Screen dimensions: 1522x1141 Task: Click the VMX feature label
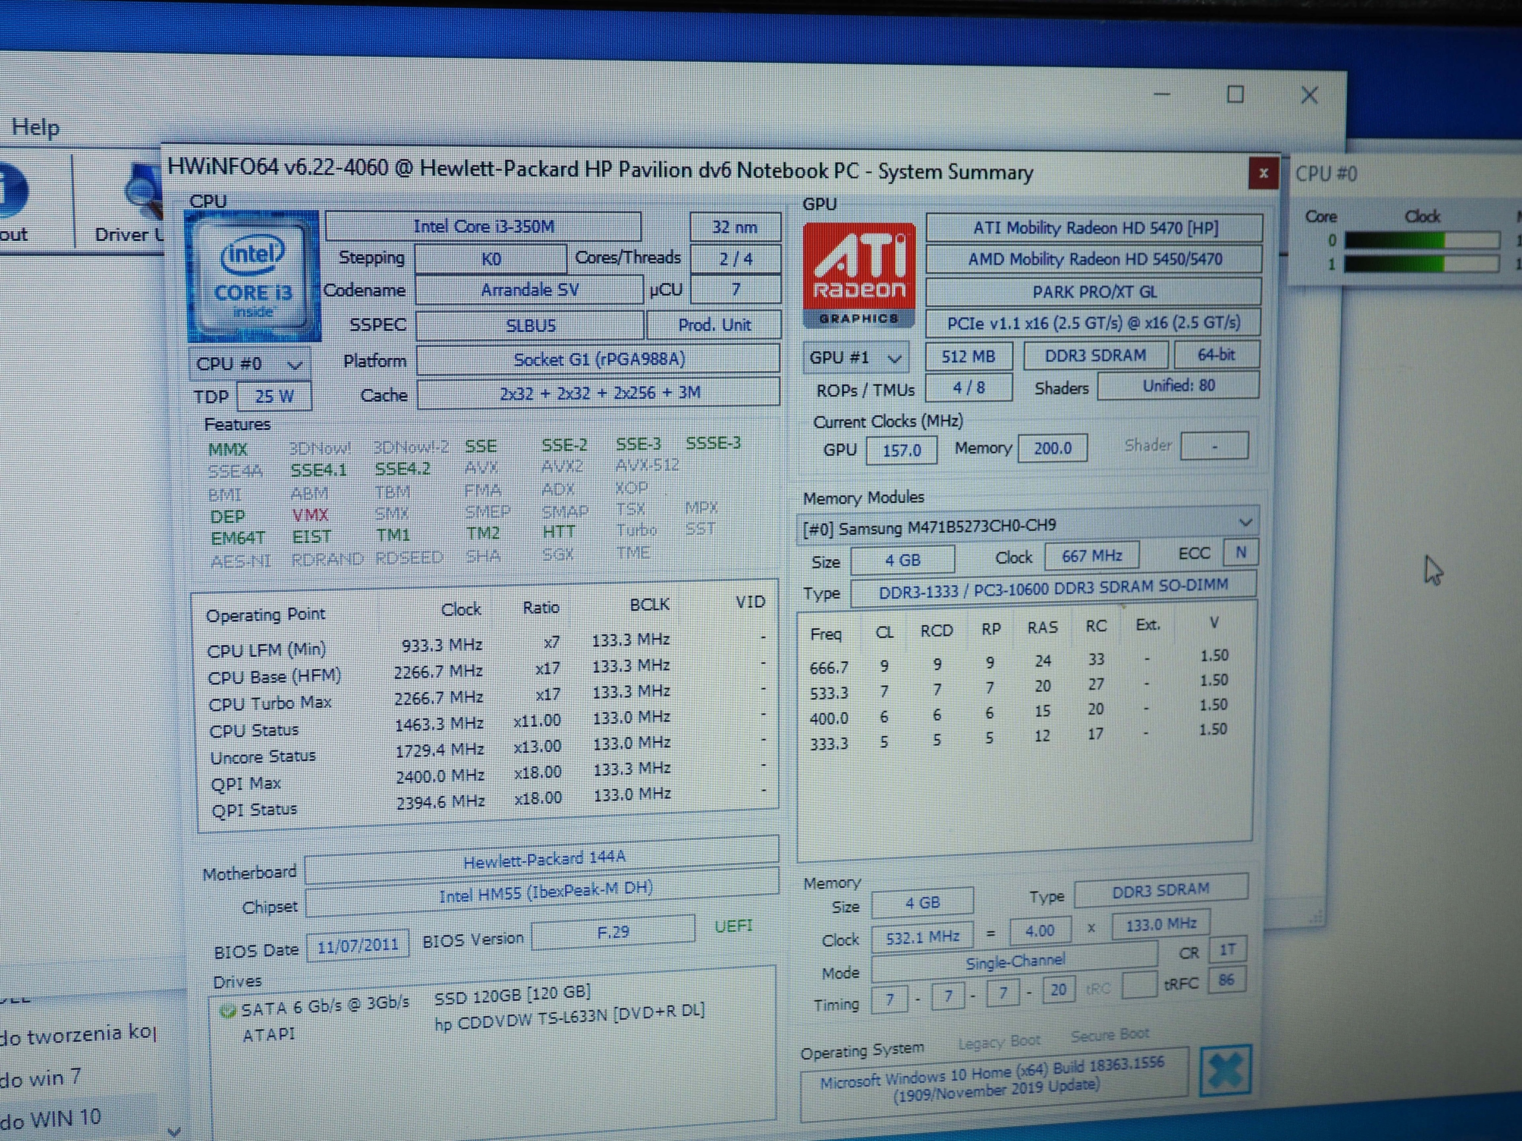(x=310, y=515)
